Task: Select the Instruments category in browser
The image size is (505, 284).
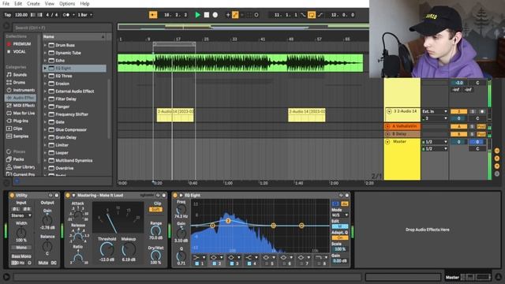Action: [21, 90]
